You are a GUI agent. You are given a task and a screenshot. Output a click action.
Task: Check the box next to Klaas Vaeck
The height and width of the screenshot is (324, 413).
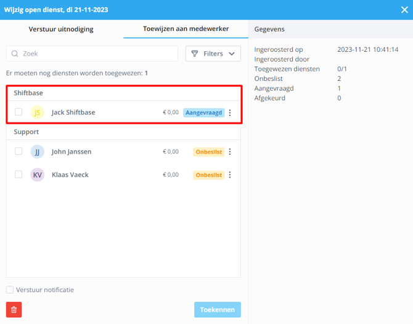point(18,175)
